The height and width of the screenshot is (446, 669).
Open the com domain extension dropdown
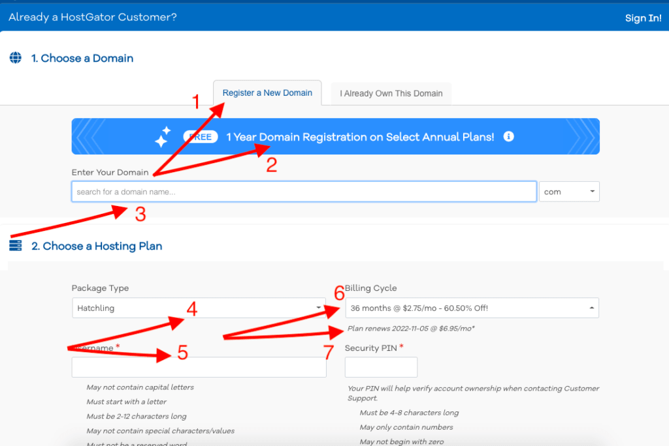point(569,192)
